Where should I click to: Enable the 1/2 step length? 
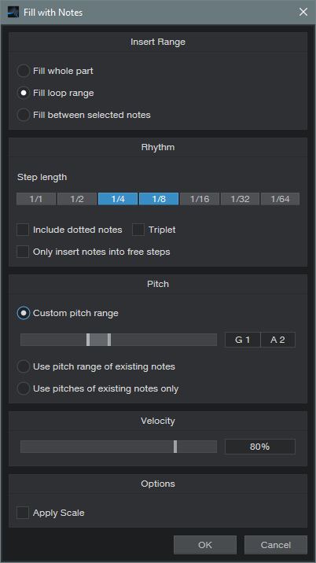point(77,199)
